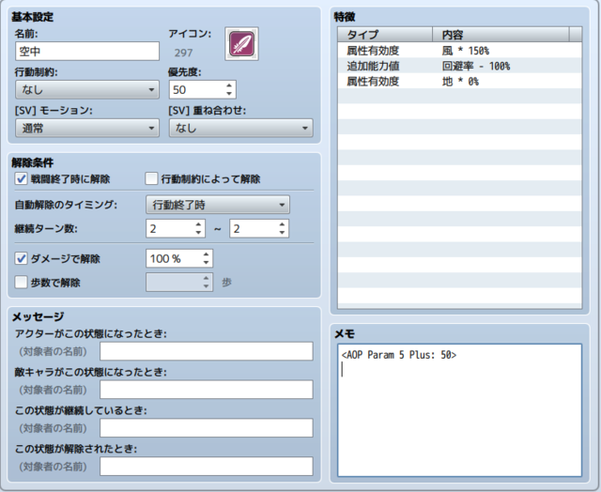Decrease minimum 継続ターン数 with down arrow
Screen dimensions: 601x492
tap(198, 233)
